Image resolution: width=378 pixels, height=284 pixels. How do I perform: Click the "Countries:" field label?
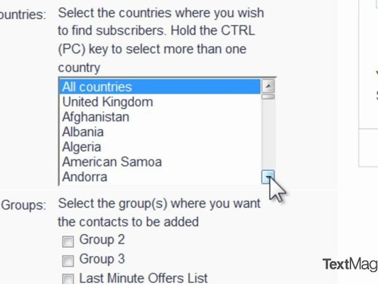(x=22, y=15)
